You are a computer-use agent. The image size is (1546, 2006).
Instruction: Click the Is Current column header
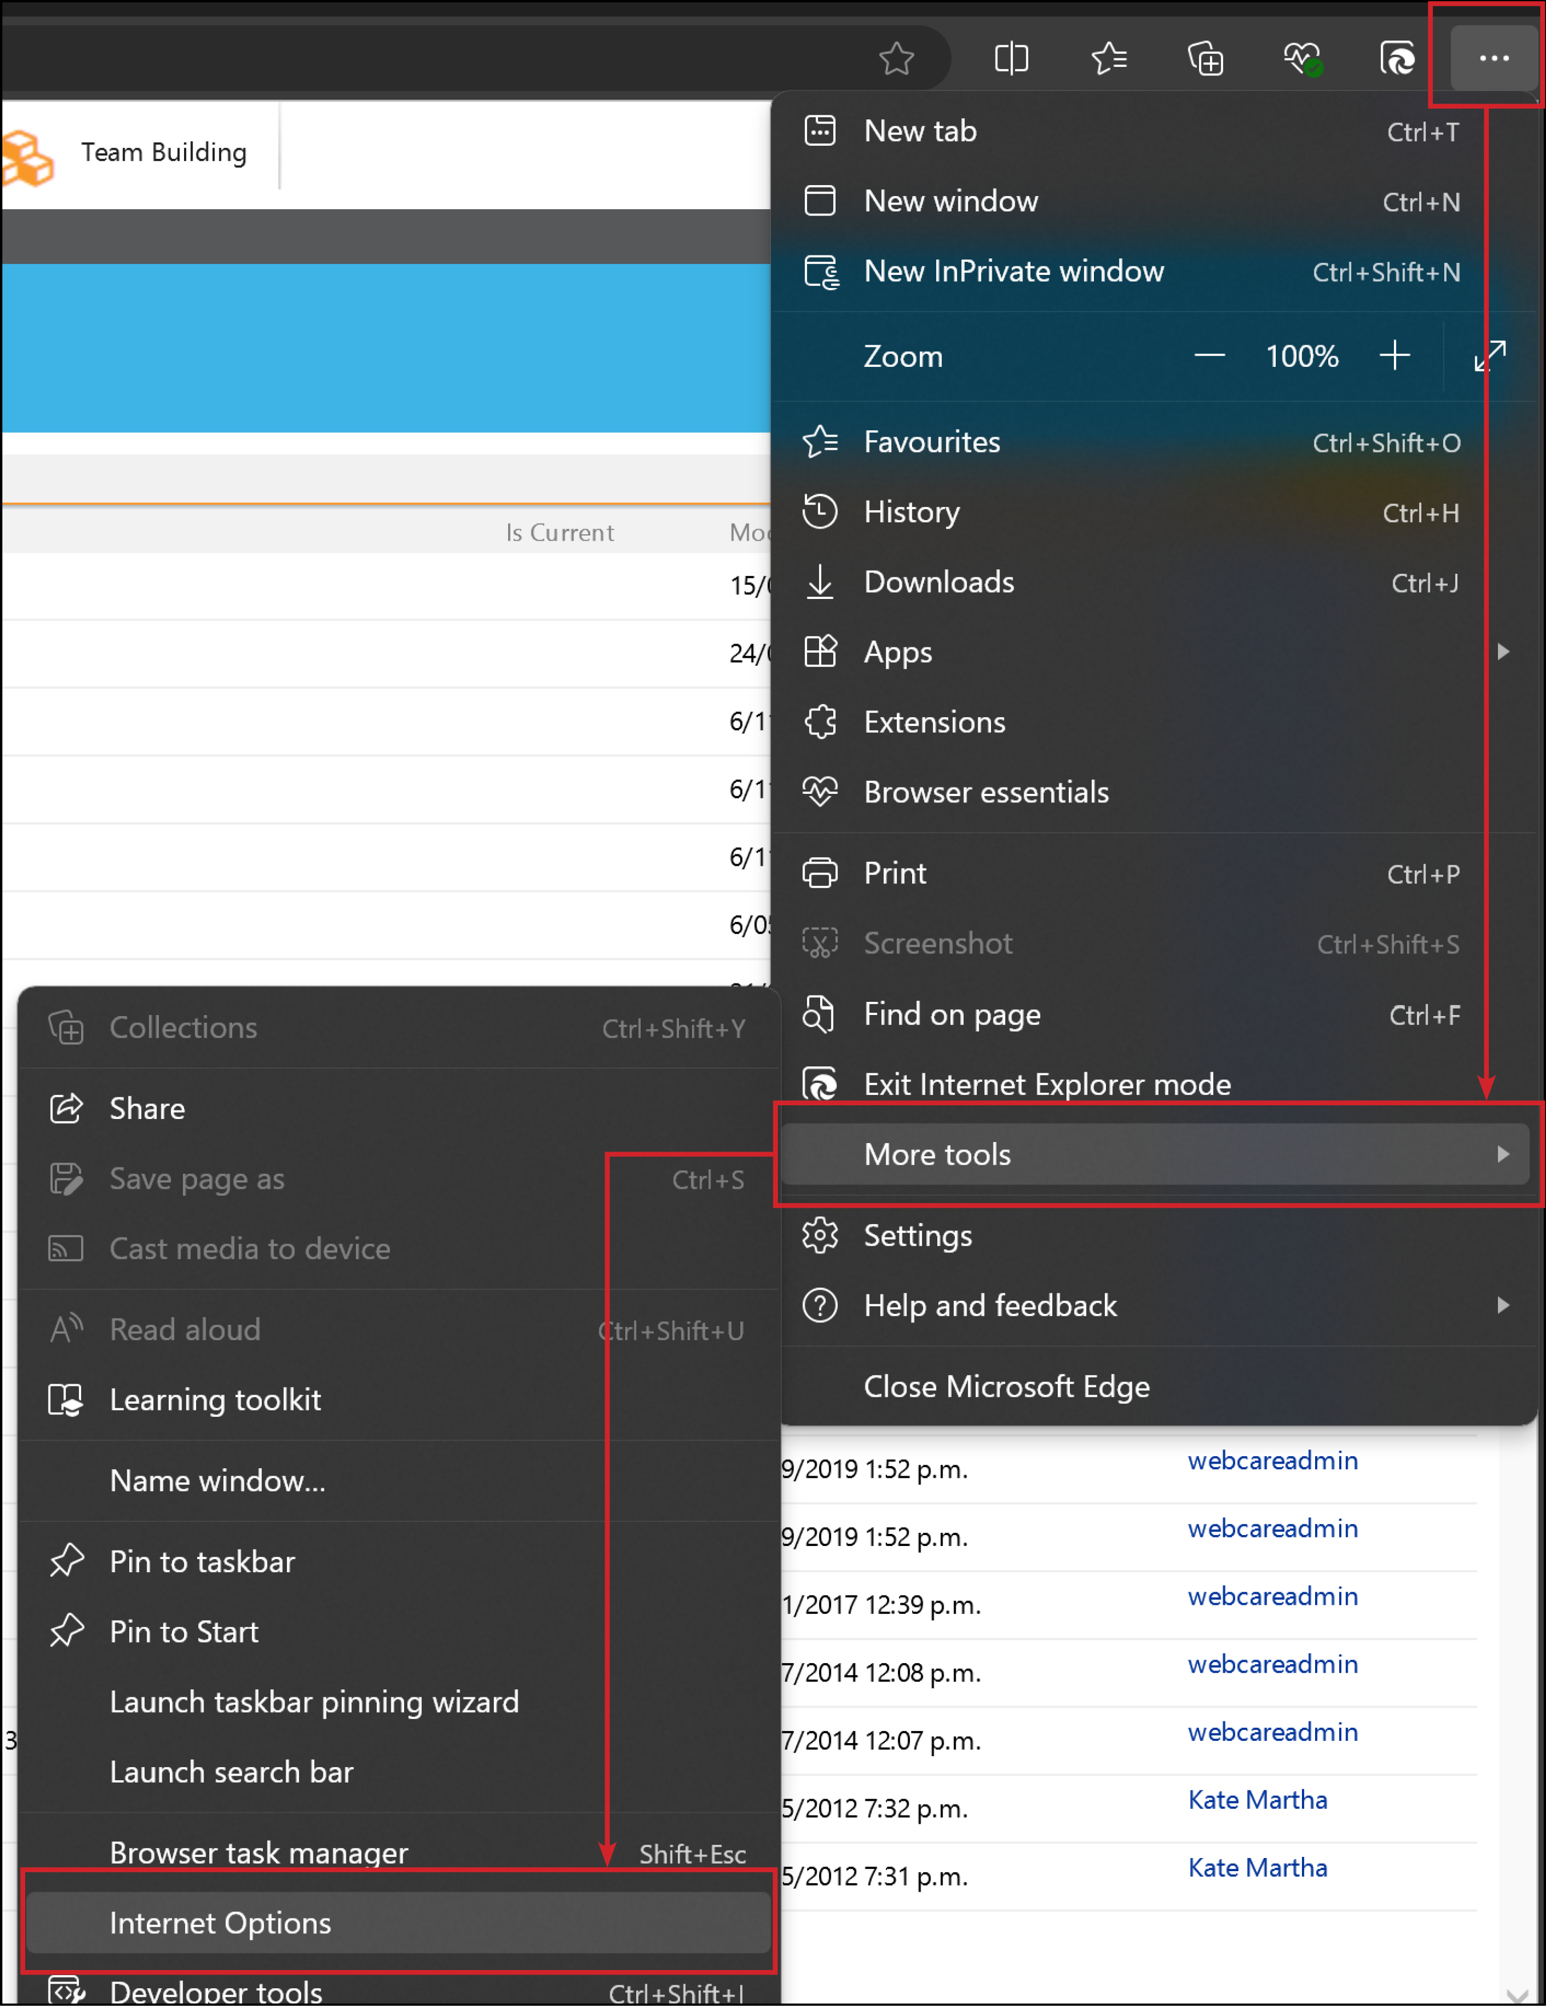[x=560, y=534]
